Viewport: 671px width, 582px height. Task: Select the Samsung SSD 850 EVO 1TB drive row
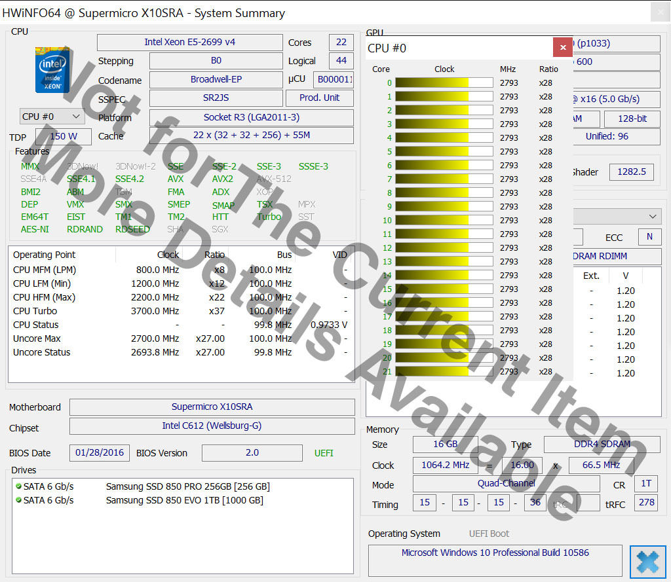point(183,500)
